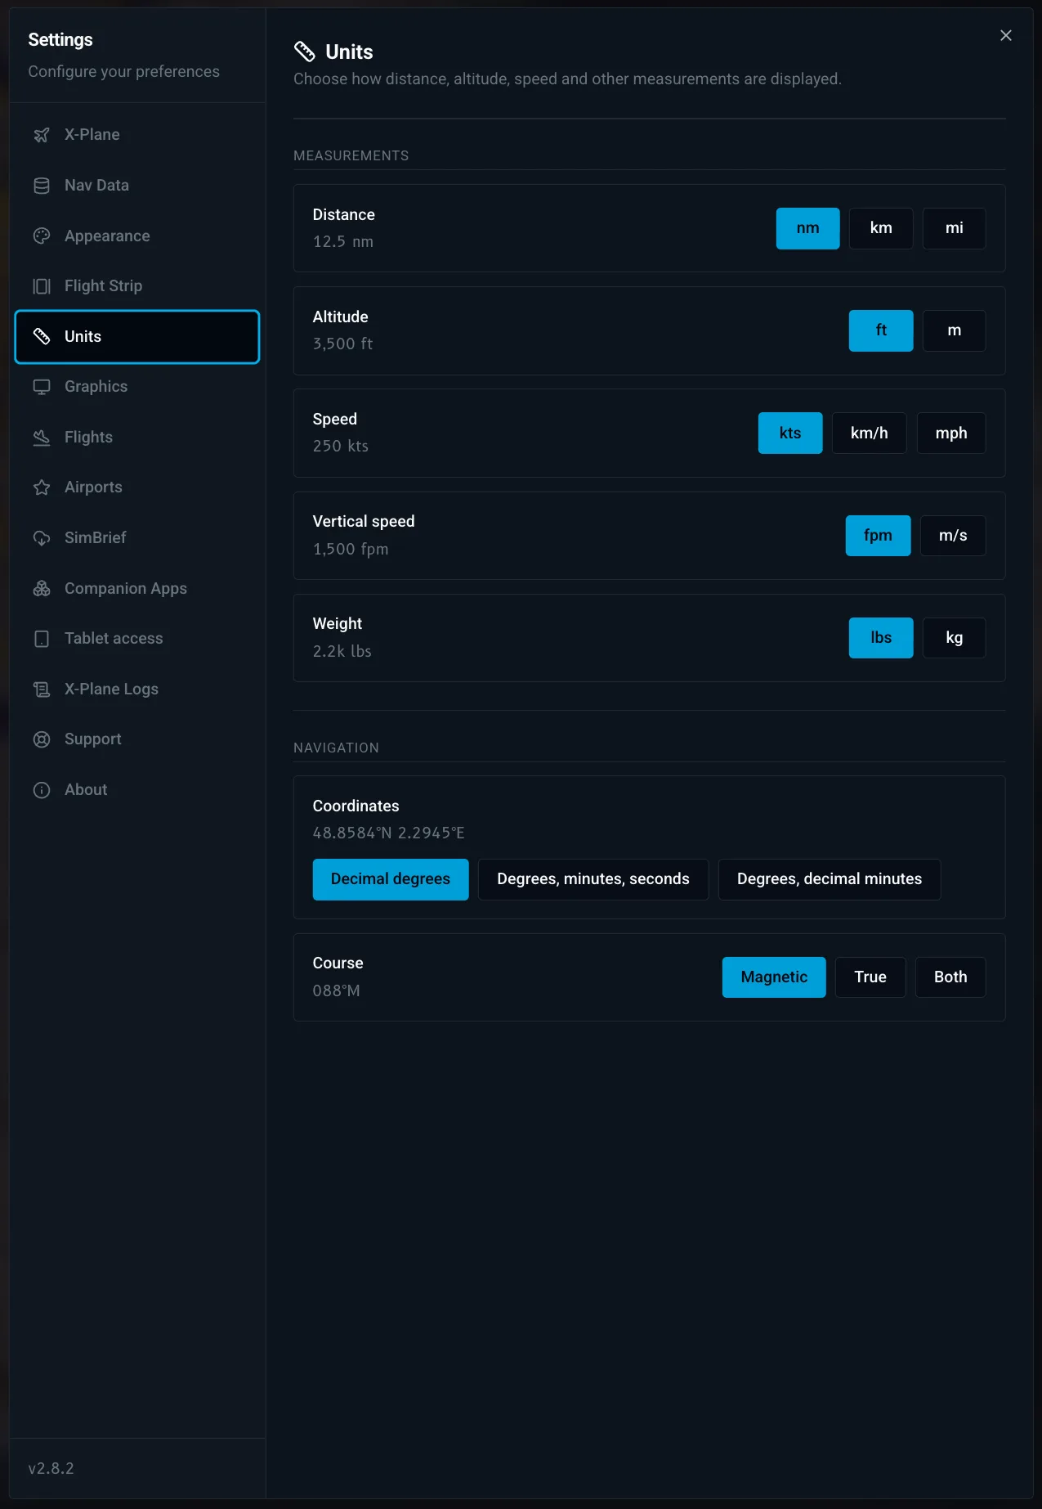
Task: Click the 2.2k lbs weight preview
Action: (x=342, y=652)
